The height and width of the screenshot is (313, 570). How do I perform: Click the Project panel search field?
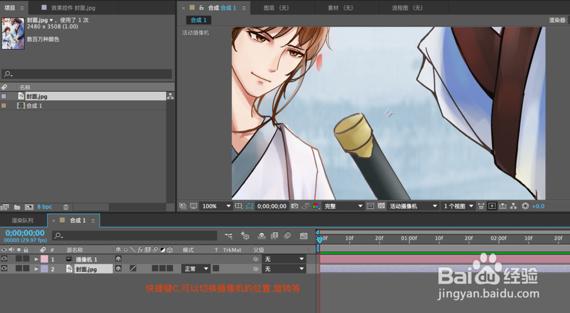pos(87,74)
